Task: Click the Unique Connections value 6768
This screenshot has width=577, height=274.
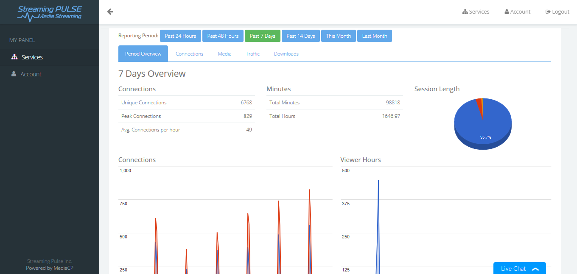Action: tap(246, 103)
